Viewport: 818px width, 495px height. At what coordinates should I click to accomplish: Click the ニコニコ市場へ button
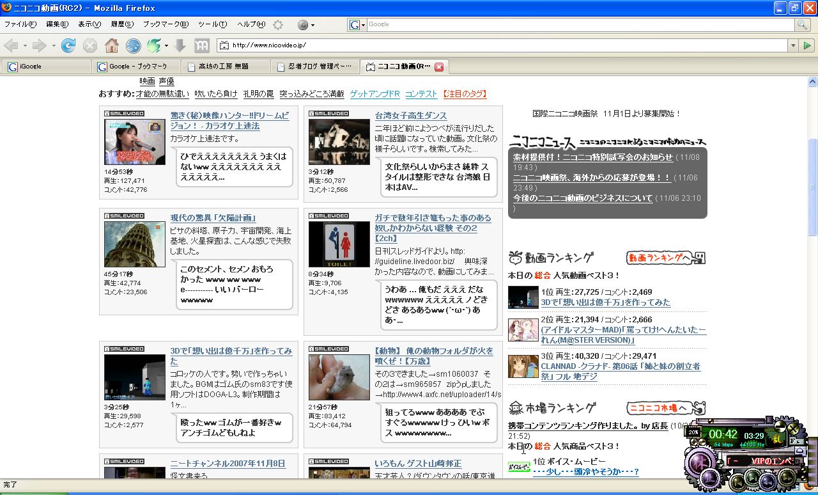(665, 408)
